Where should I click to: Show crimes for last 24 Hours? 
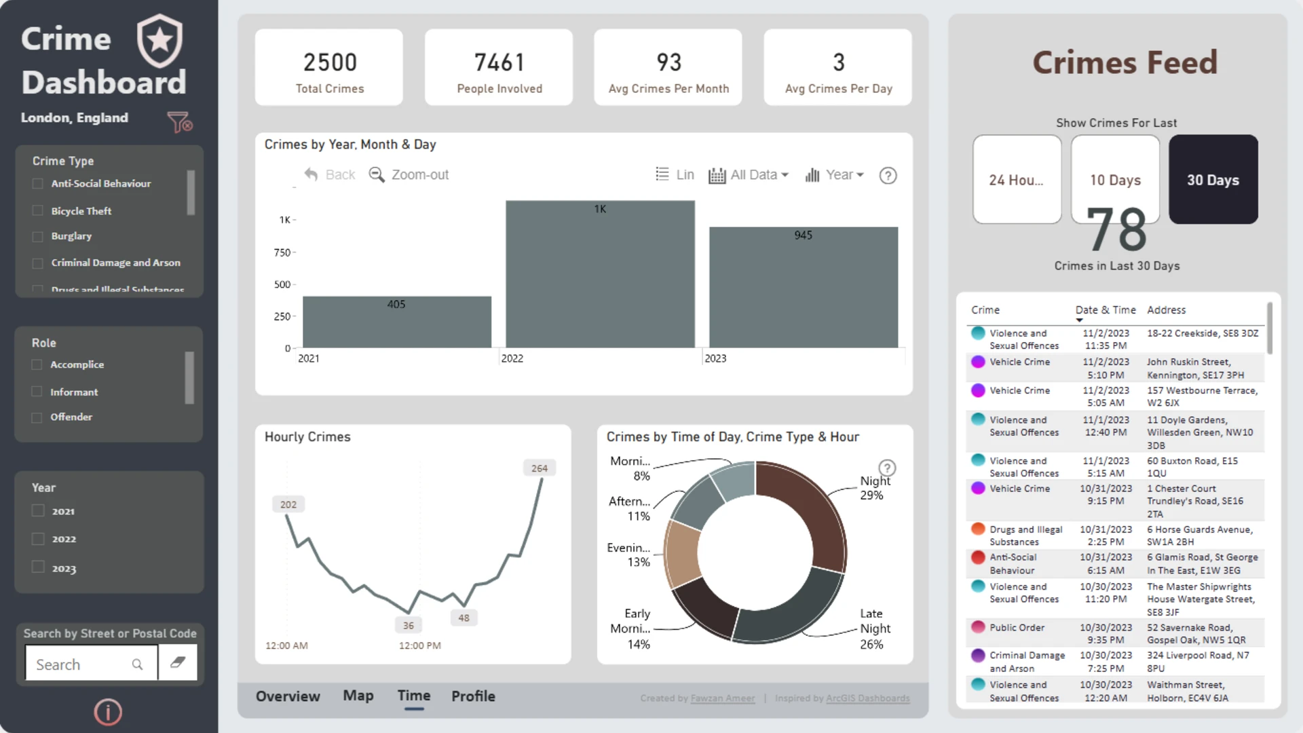click(x=1017, y=179)
